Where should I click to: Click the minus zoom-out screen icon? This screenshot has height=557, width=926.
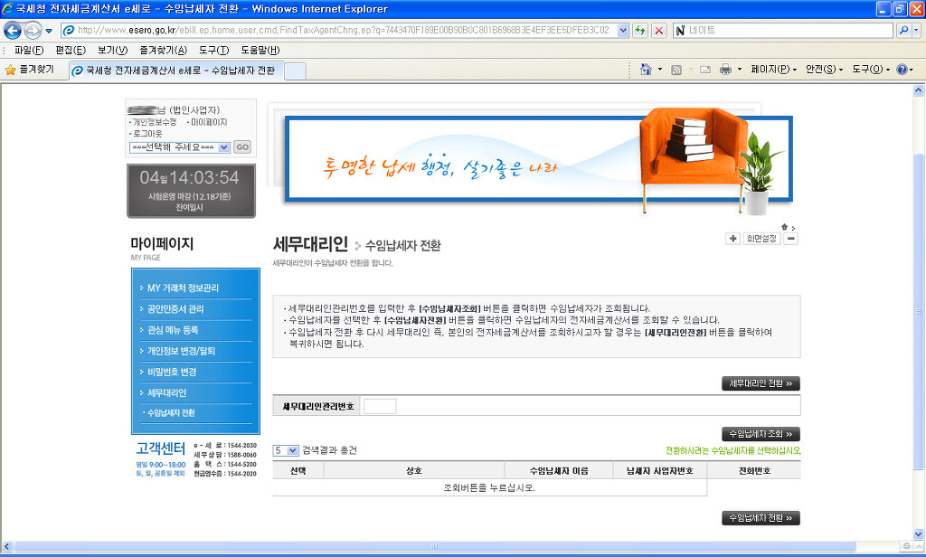791,239
